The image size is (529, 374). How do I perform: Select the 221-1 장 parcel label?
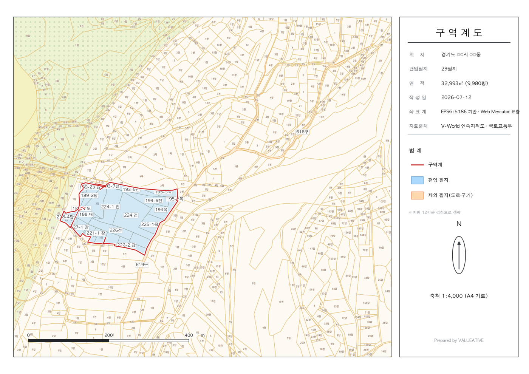[96, 233]
